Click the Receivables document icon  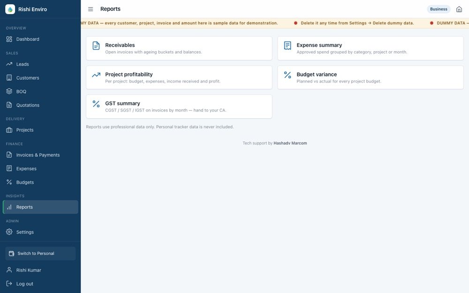(x=96, y=46)
